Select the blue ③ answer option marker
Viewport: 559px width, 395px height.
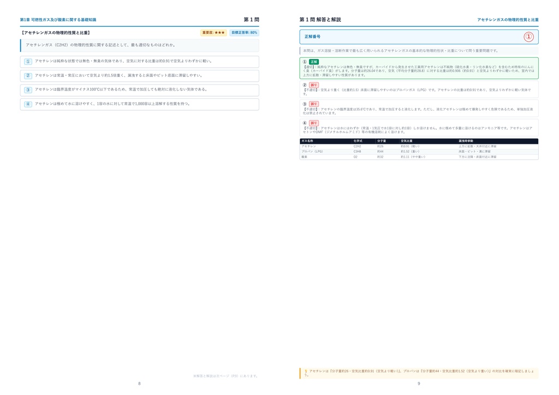coord(28,90)
